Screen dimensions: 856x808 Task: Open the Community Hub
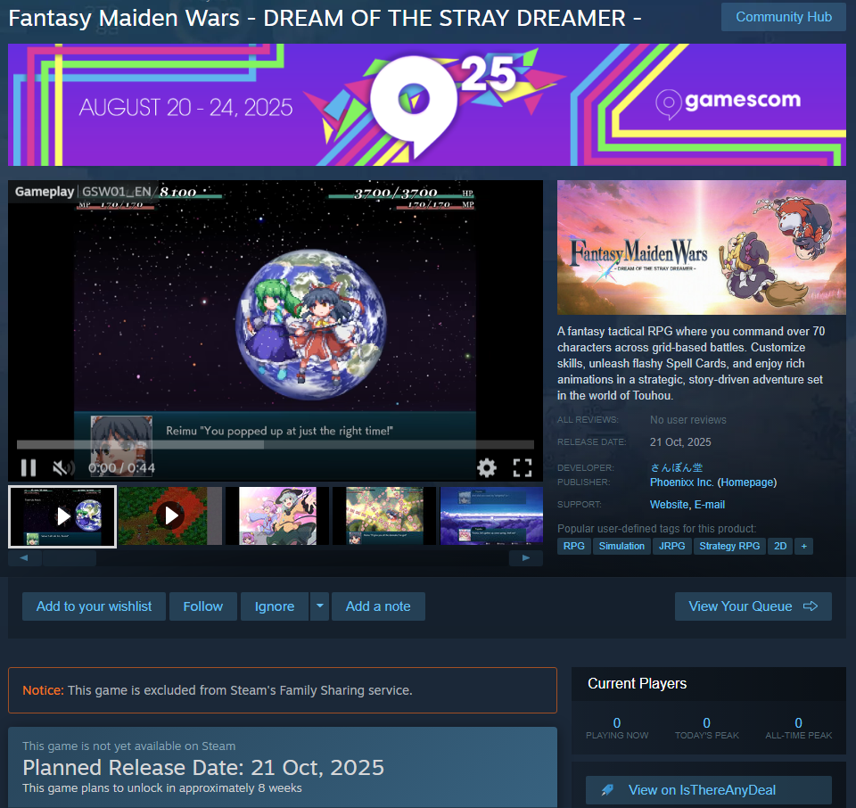[784, 17]
